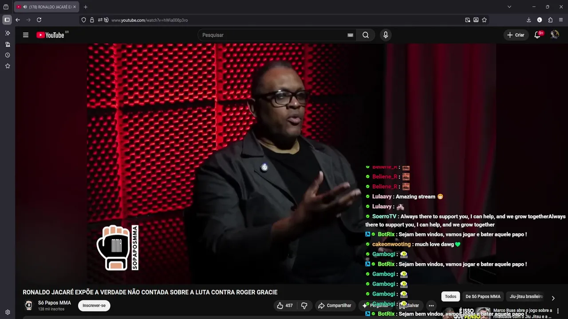Viewport: 568px width, 319px height.
Task: Toggle the browser sidebar button
Action: [7, 20]
